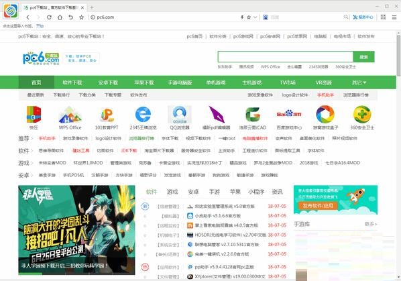Viewport: 401px width, 281px height.
Task: Switch to the 安卓 list tab
Action: coord(193,192)
